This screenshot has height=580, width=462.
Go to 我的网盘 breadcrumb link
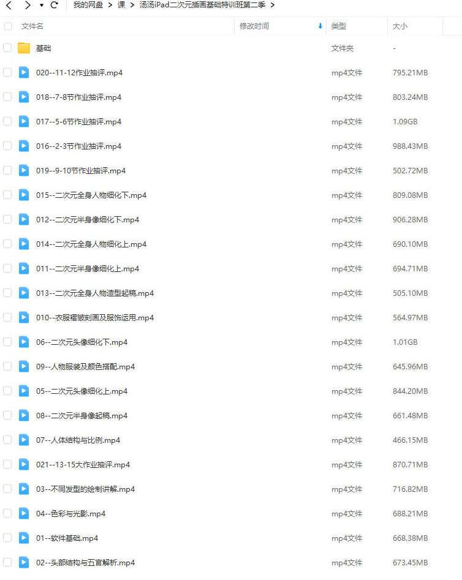click(x=88, y=5)
